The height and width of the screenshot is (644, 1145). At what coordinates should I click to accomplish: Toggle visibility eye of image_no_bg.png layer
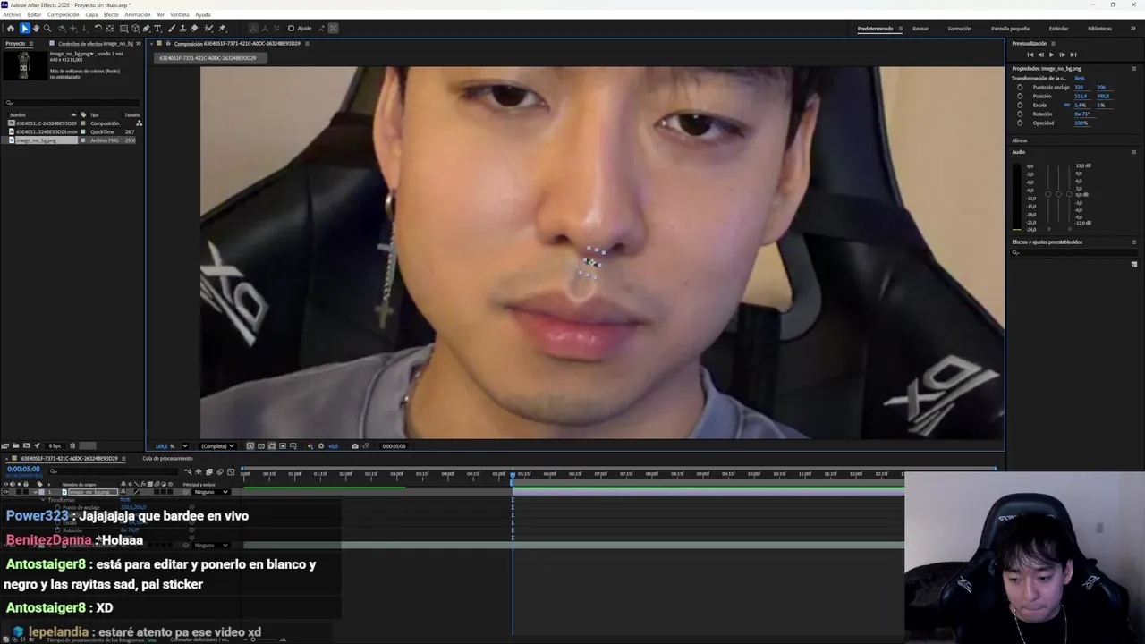pyautogui.click(x=5, y=492)
